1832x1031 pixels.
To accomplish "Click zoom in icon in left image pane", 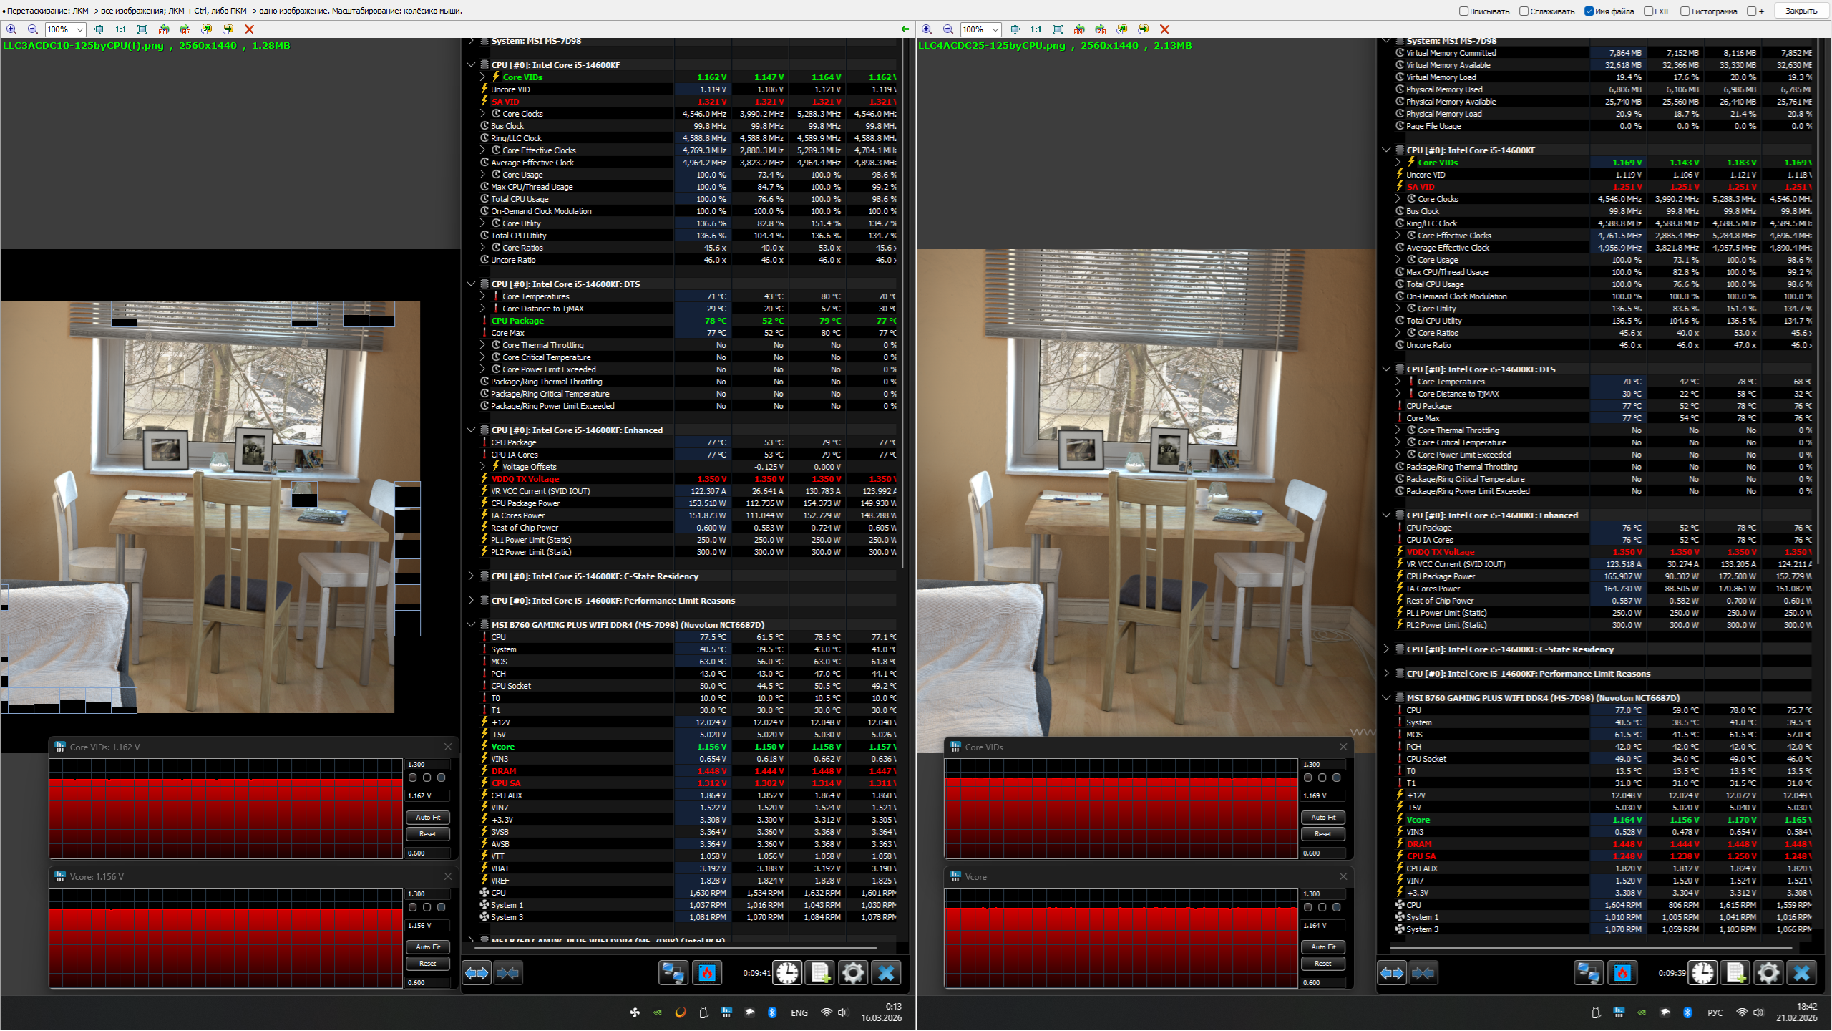I will [11, 29].
